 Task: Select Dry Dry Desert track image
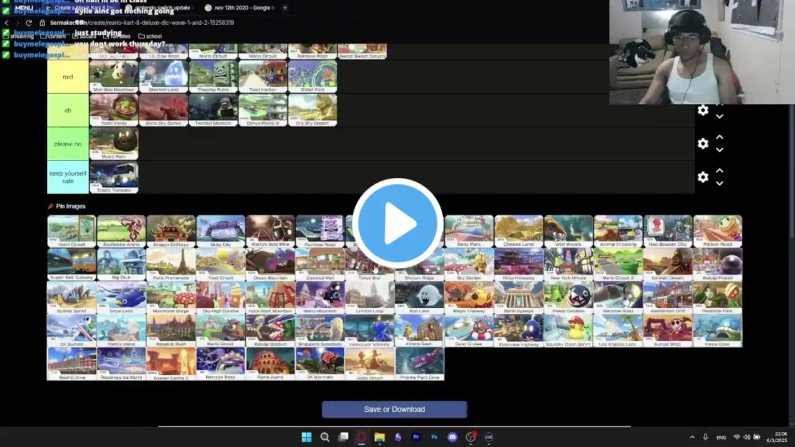[x=312, y=110]
